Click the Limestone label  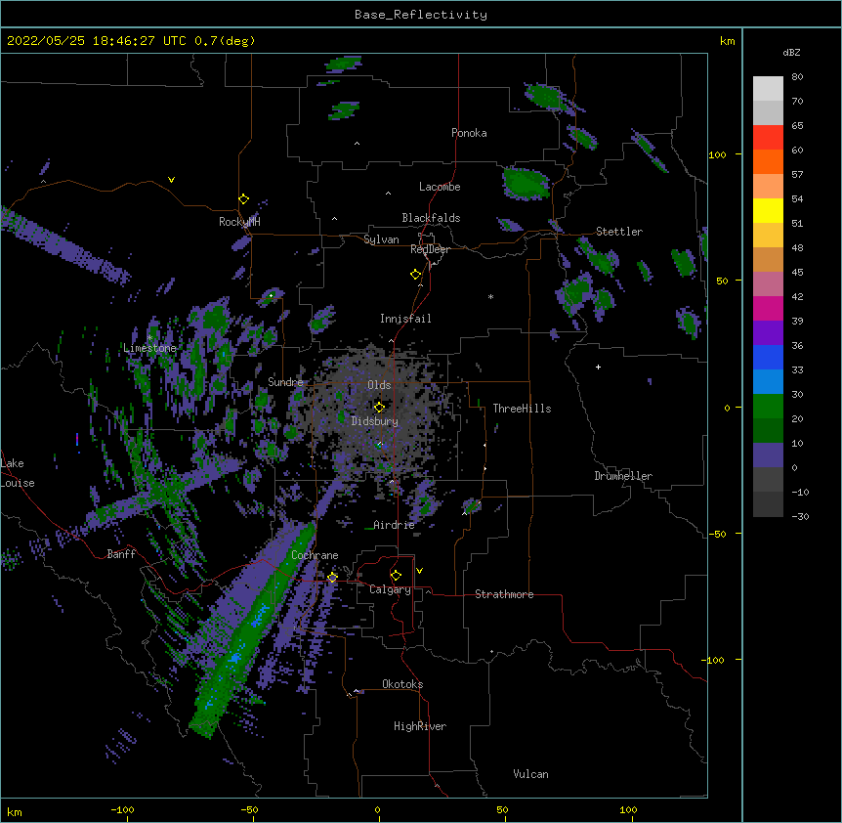click(149, 348)
